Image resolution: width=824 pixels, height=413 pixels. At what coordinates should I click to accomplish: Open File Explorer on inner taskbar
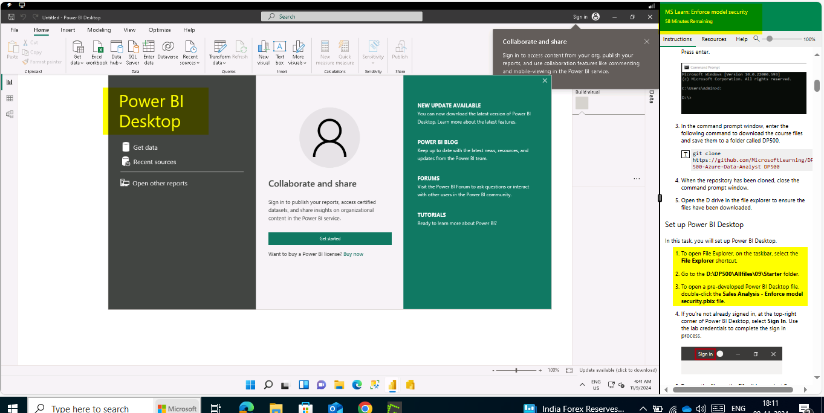339,385
